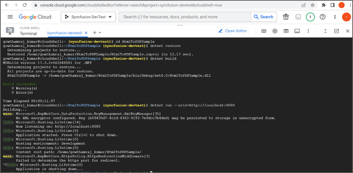Activate Cloud Shell icon in top bar
Image resolution: width=353 pixels, height=173 pixels.
point(298,17)
